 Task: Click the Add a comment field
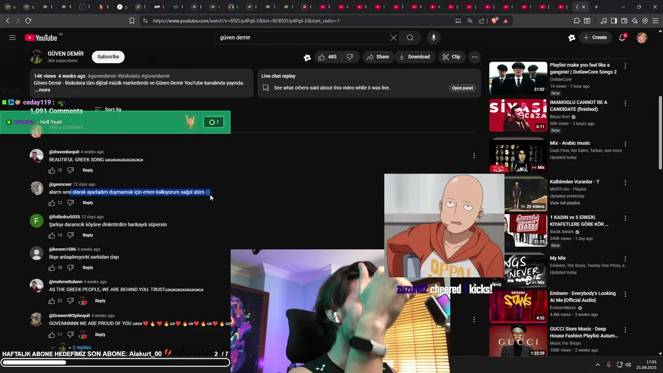tap(262, 127)
